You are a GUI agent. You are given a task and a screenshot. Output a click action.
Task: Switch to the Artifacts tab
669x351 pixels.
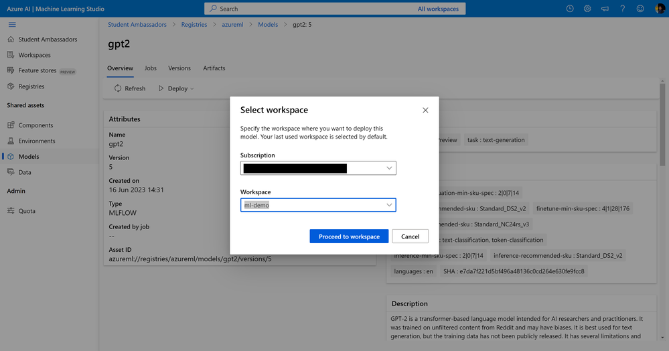(214, 68)
